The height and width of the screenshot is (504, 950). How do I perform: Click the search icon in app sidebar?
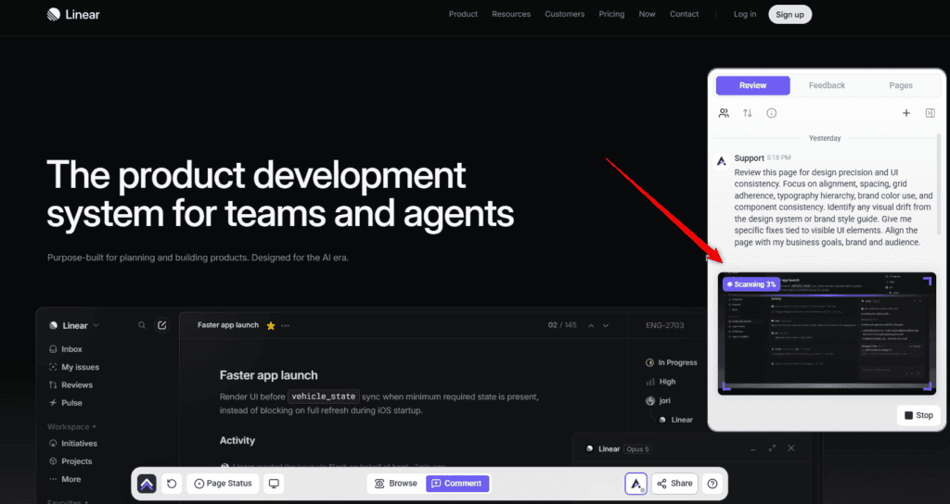point(142,325)
